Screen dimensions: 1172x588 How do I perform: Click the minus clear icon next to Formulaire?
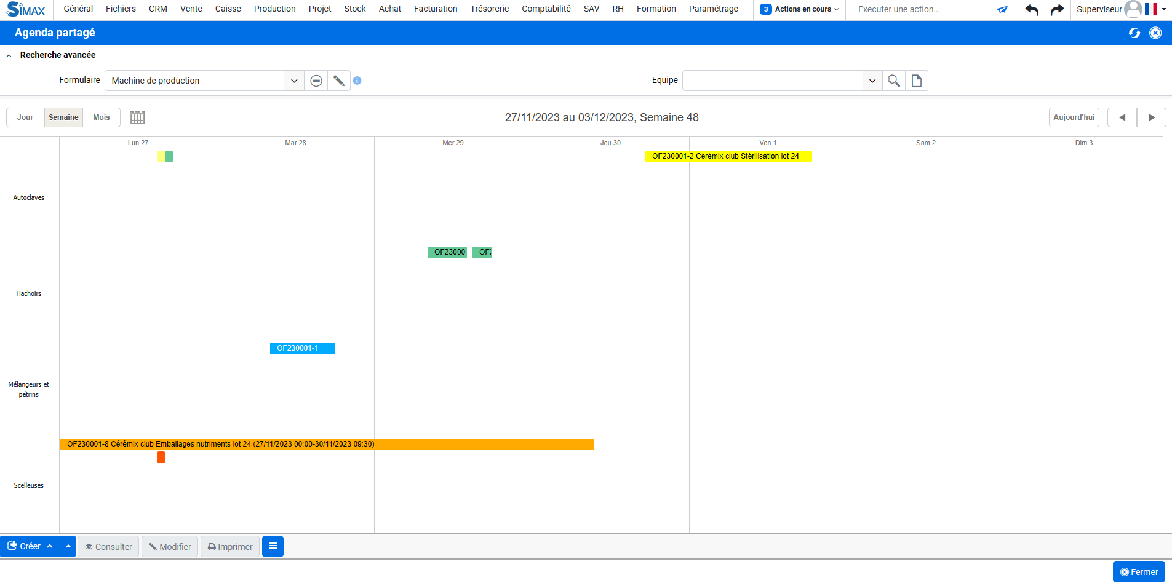coord(316,81)
